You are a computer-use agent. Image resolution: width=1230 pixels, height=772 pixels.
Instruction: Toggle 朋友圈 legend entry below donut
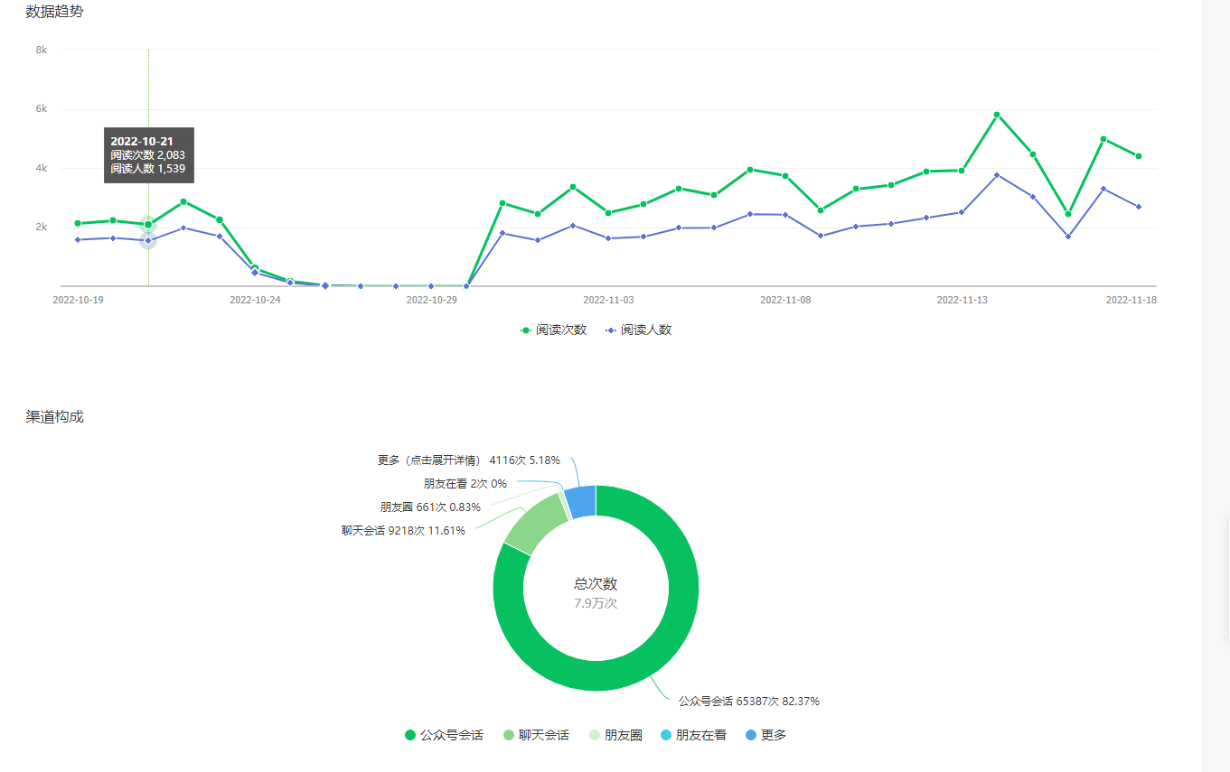coord(615,735)
